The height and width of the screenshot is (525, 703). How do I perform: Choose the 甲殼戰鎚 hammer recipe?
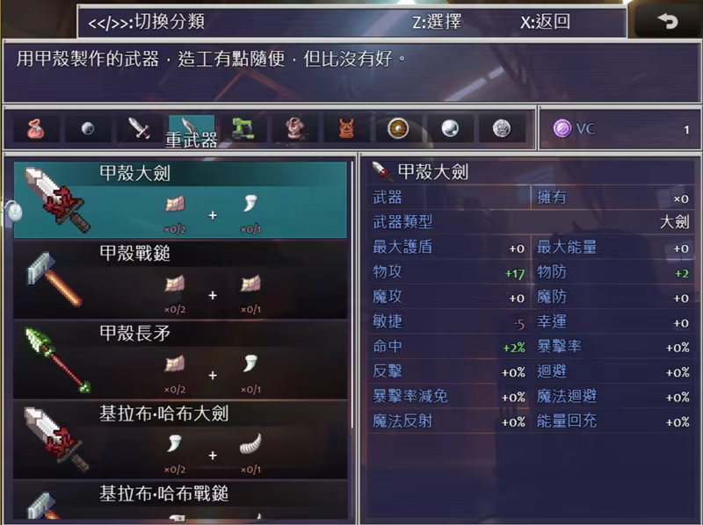pos(180,279)
